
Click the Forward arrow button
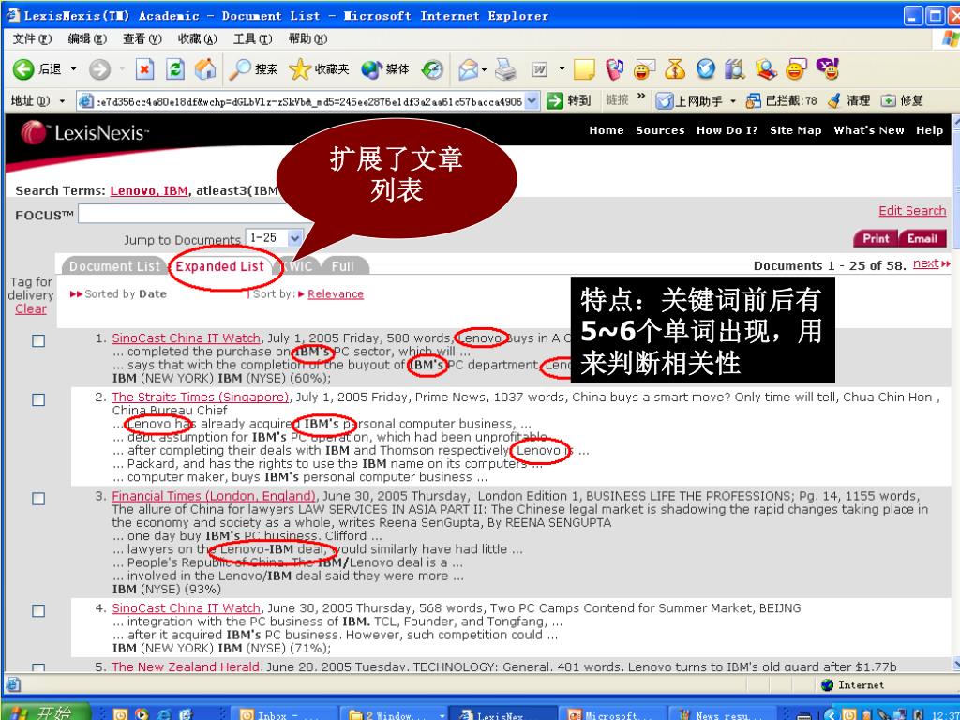(99, 69)
